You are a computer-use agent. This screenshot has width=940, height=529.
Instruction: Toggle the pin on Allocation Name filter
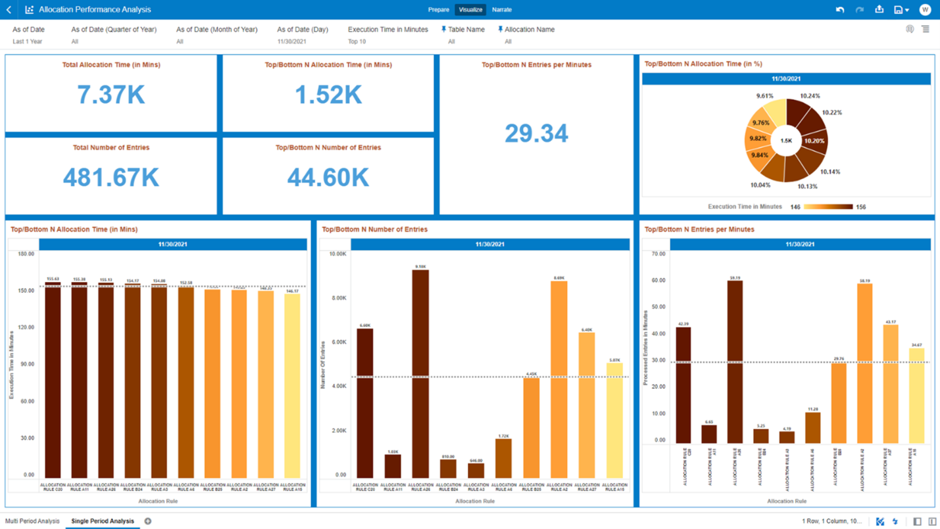click(500, 30)
